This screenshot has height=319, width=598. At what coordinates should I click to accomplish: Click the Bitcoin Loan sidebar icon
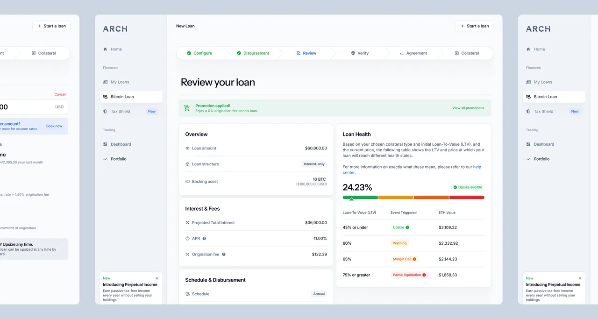coord(105,97)
